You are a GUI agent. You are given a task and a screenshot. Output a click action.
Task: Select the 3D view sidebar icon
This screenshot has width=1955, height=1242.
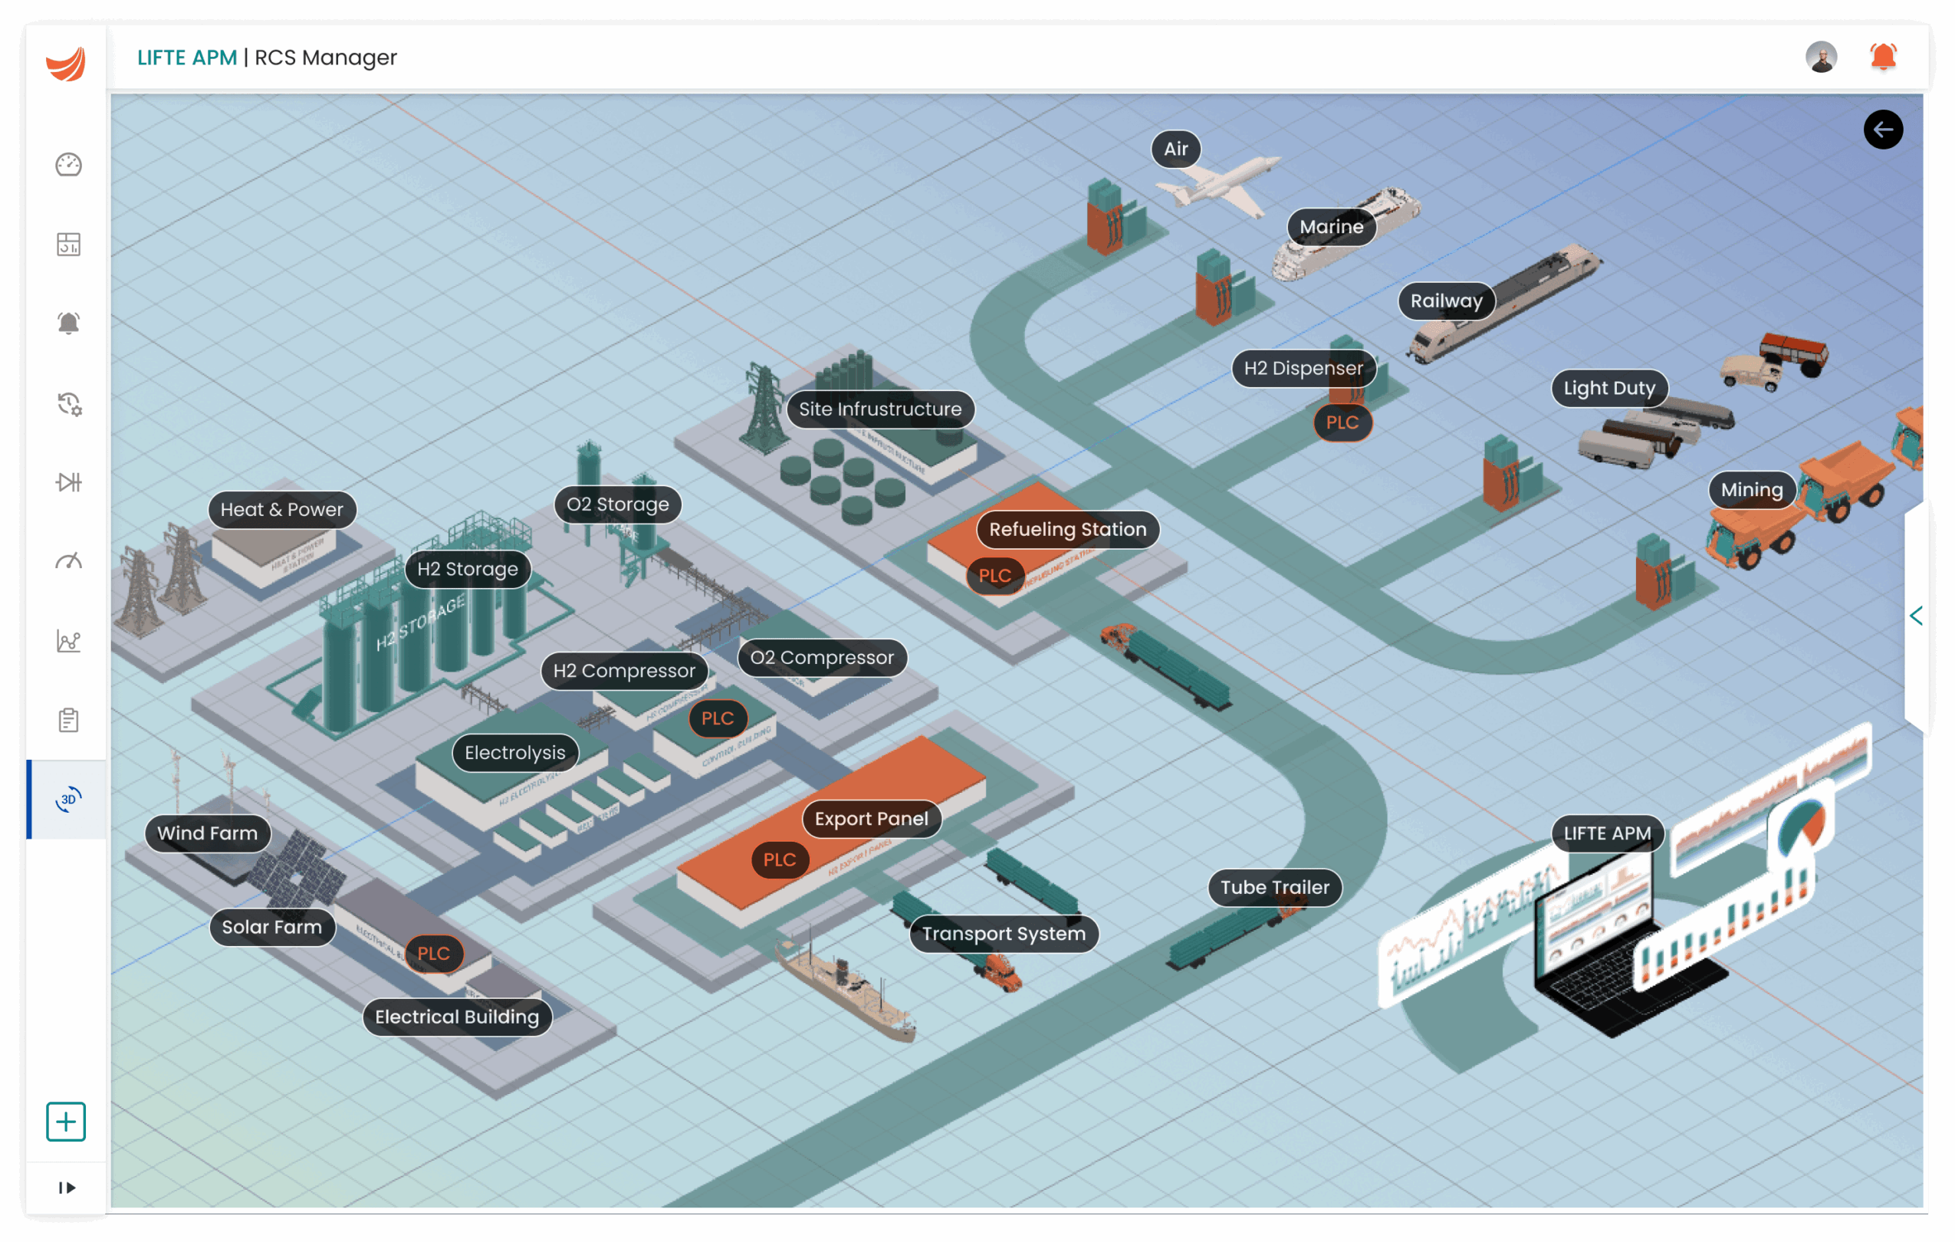click(x=68, y=800)
